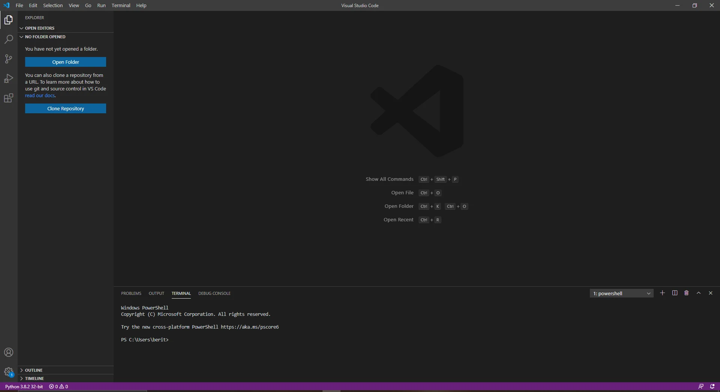This screenshot has height=392, width=720.
Task: Open notifications bell in status bar
Action: 712,386
